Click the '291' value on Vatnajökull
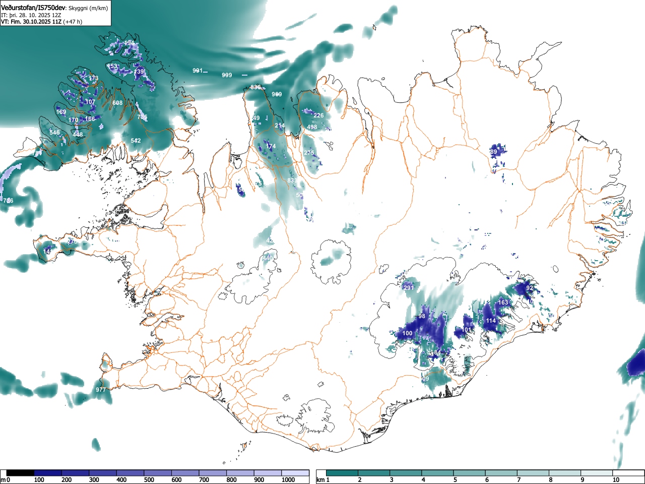The image size is (645, 484). 409,288
